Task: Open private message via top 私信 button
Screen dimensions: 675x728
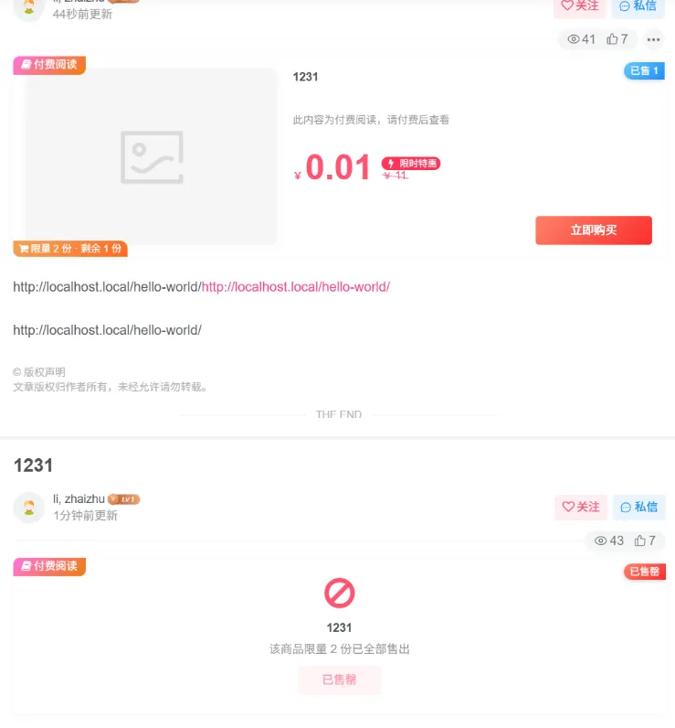Action: tap(638, 6)
